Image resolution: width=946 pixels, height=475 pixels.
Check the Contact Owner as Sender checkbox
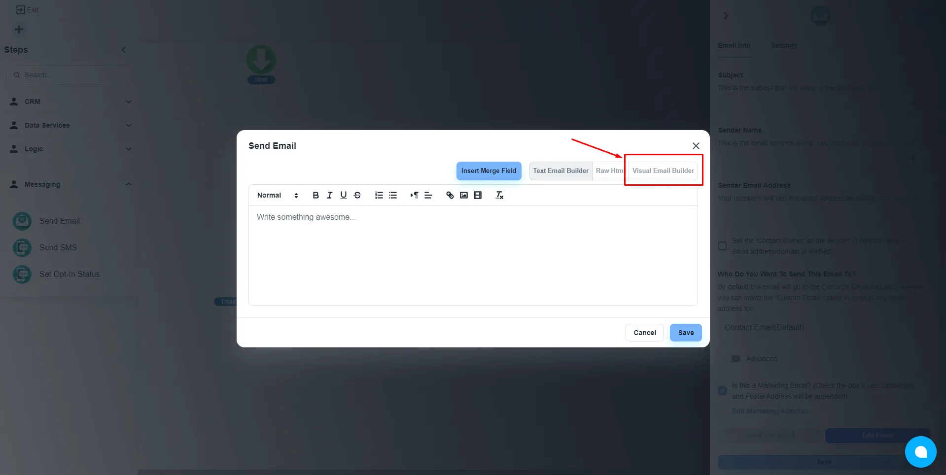point(722,246)
